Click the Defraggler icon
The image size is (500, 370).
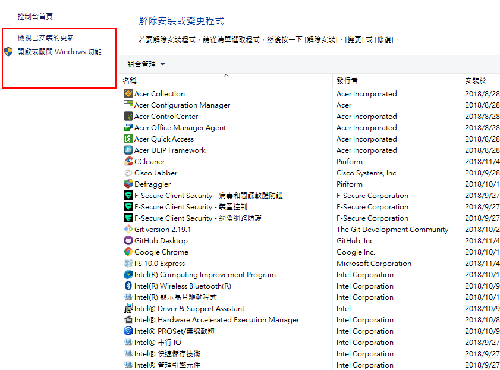click(x=128, y=184)
